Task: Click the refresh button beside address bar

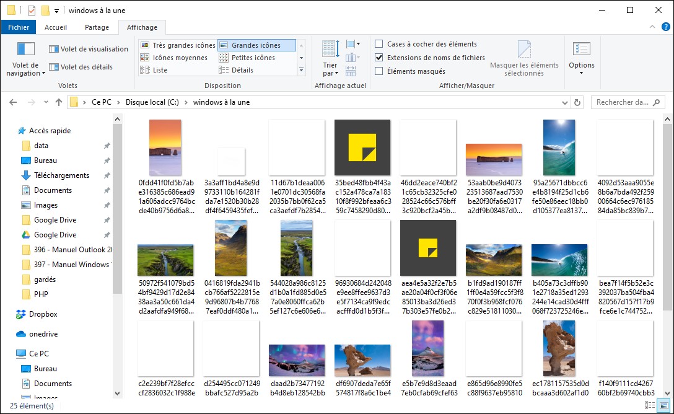Action: [x=577, y=102]
